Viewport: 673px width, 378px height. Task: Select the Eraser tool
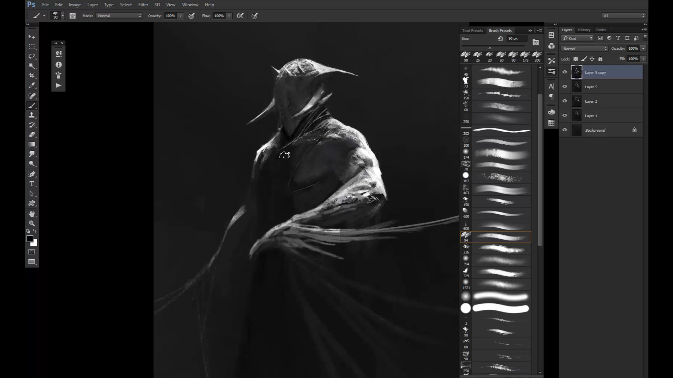coord(32,134)
